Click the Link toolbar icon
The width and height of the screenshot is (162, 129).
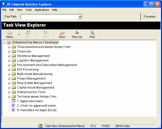coord(45,33)
